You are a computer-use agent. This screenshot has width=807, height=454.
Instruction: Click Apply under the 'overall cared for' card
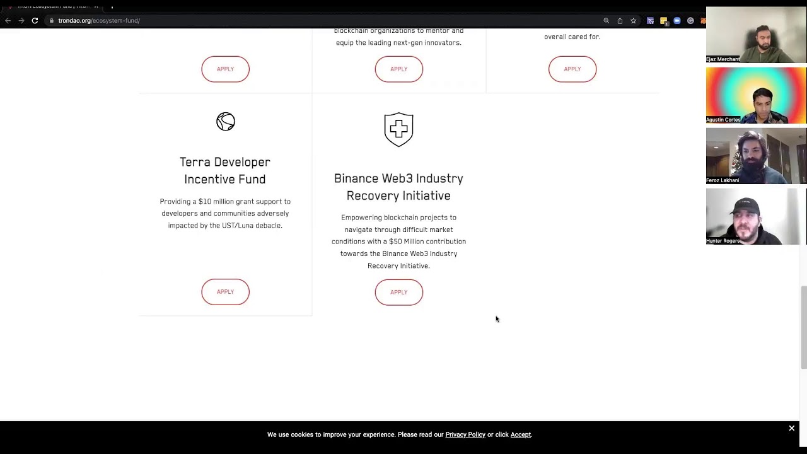point(572,69)
